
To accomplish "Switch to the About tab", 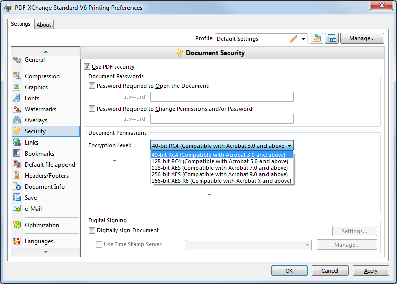I will tap(44, 25).
